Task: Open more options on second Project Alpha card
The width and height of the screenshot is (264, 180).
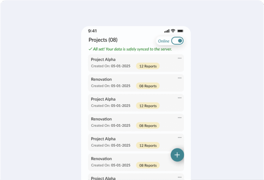Action: point(179,98)
